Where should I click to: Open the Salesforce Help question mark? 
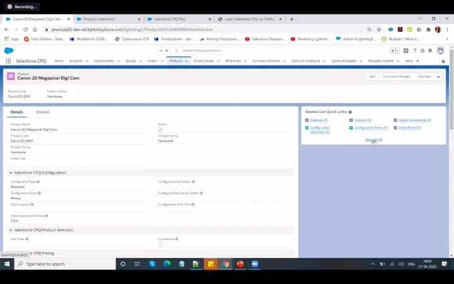tap(415, 51)
